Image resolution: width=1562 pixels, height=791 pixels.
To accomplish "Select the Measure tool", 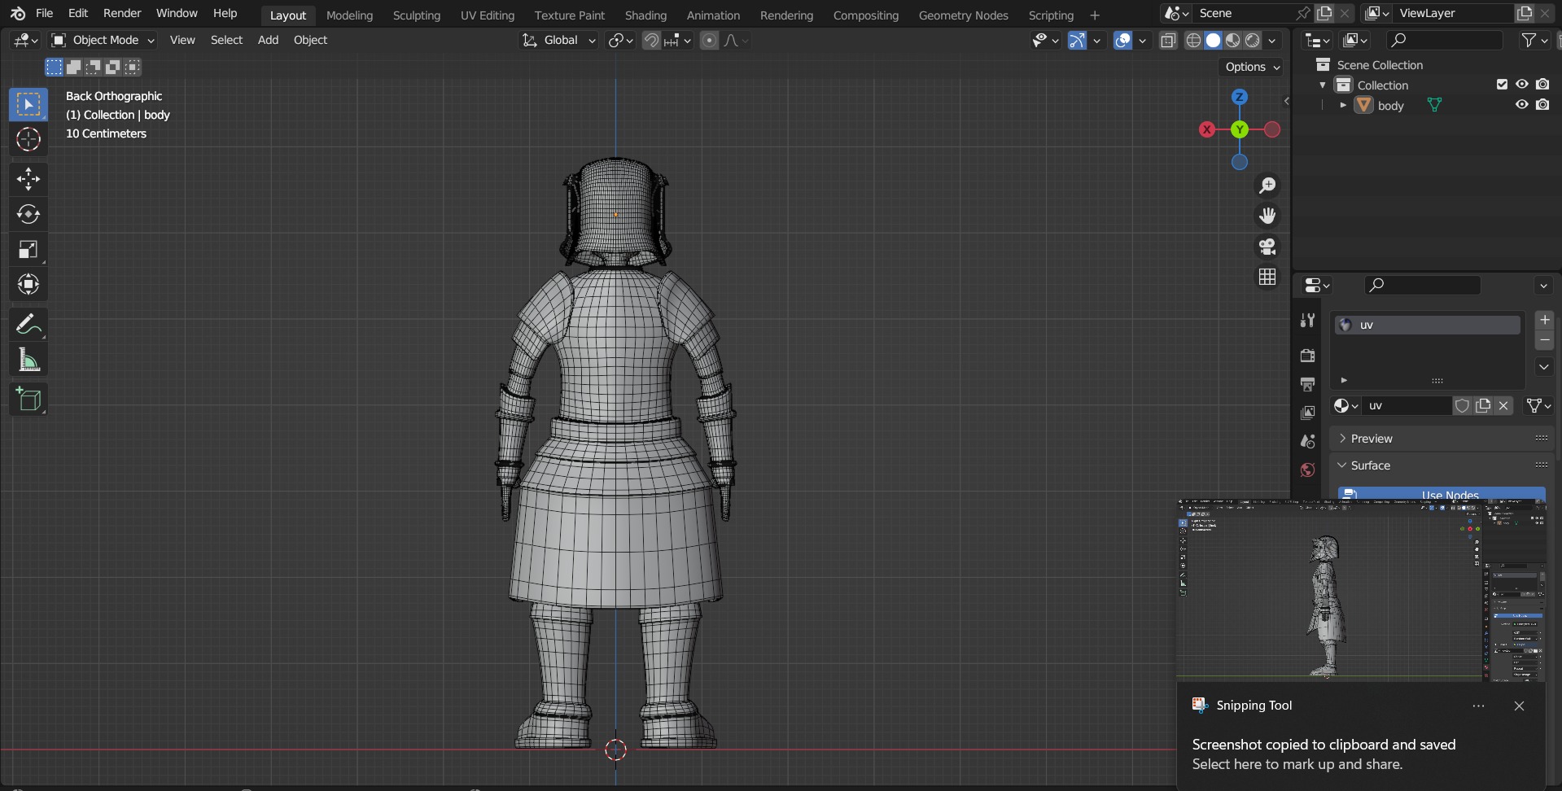I will tap(28, 360).
